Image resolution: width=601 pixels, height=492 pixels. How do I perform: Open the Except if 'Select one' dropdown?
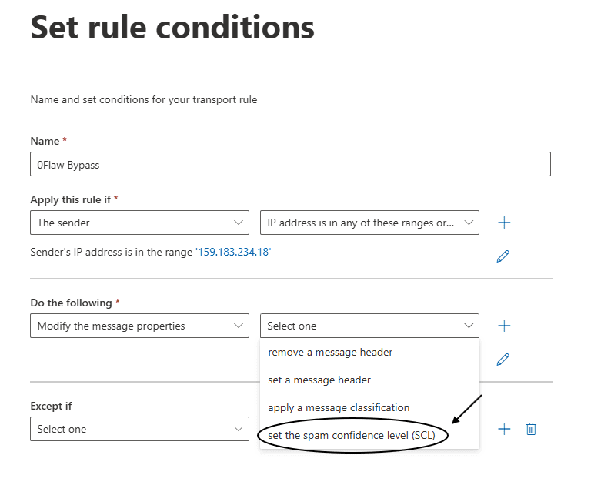point(139,429)
